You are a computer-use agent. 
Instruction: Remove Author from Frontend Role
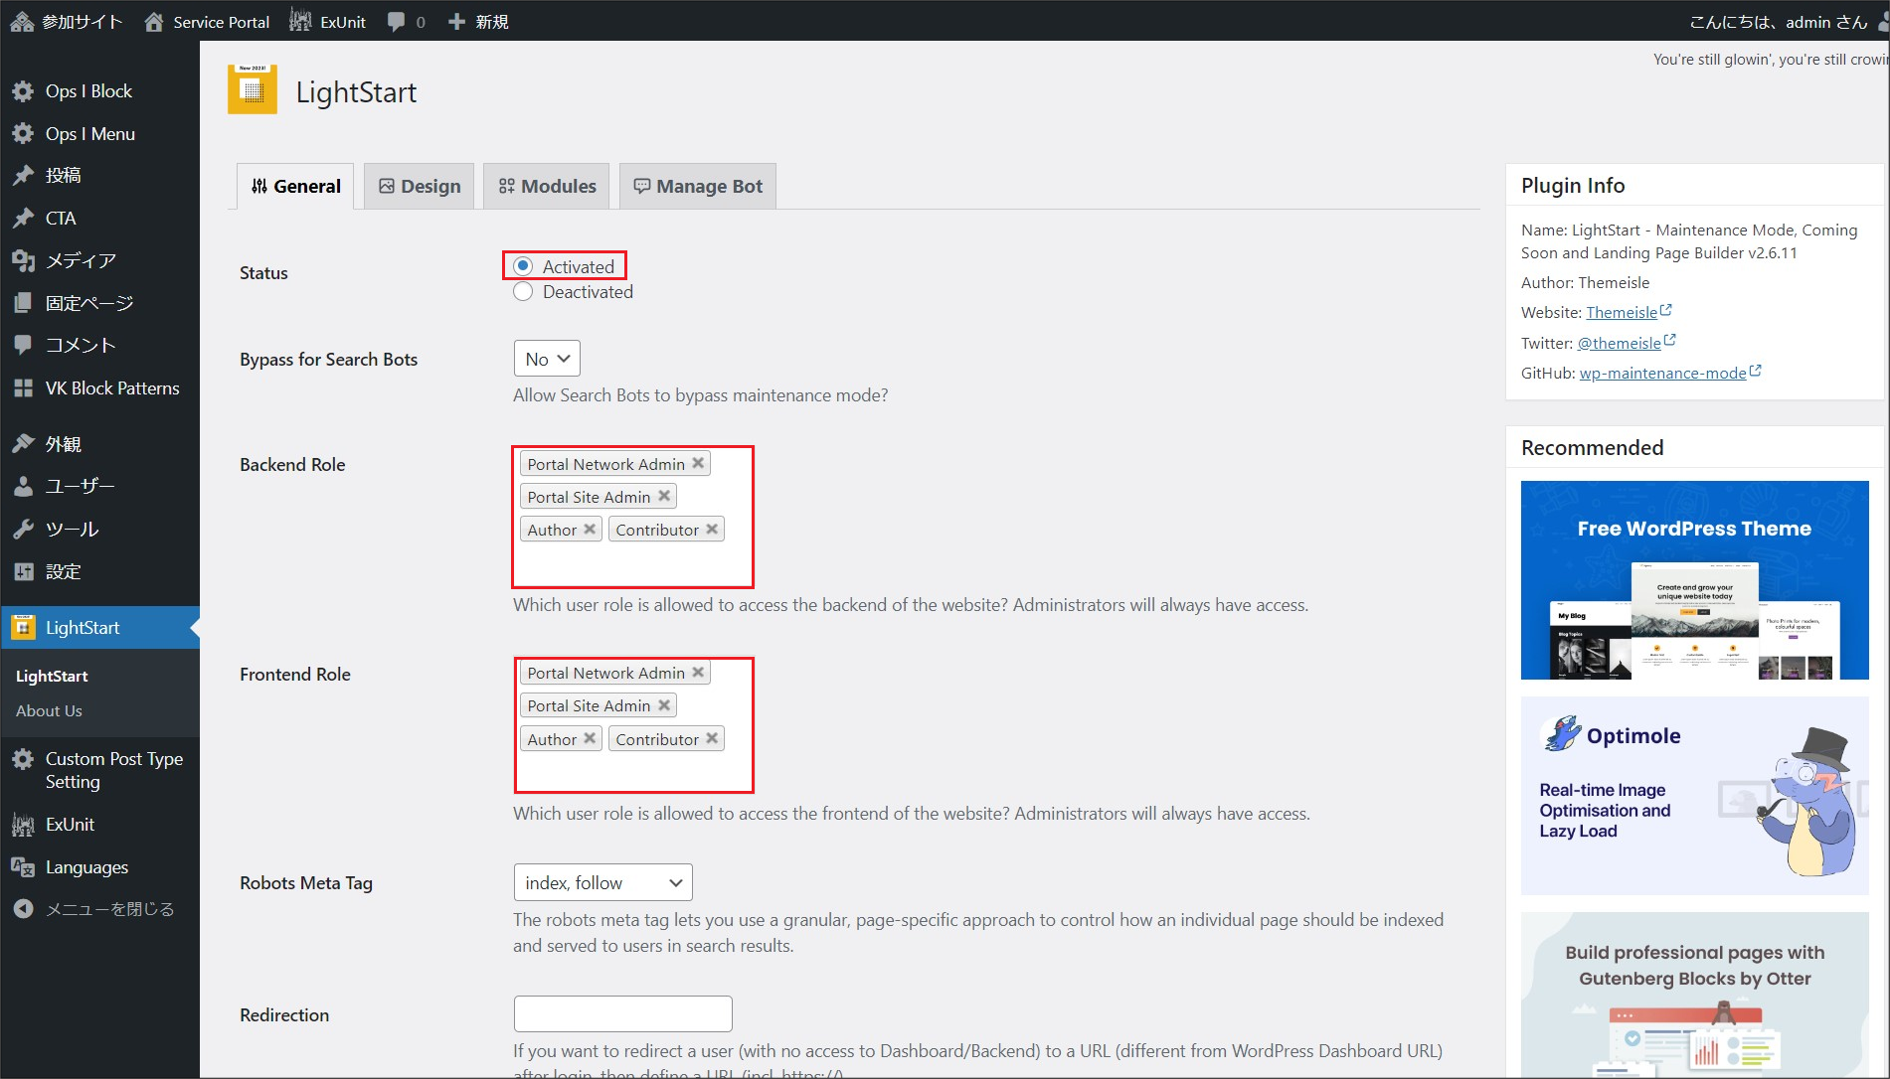point(590,738)
